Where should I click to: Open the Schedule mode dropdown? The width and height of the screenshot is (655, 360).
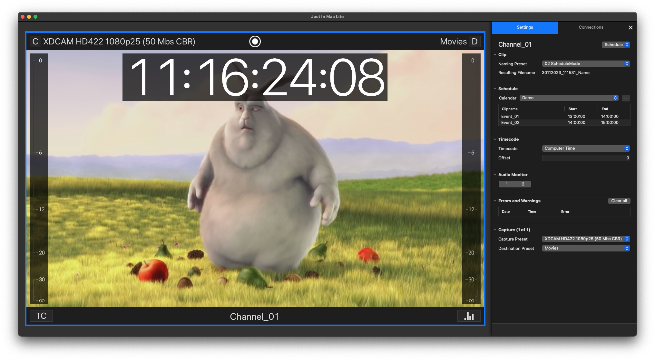pos(616,45)
